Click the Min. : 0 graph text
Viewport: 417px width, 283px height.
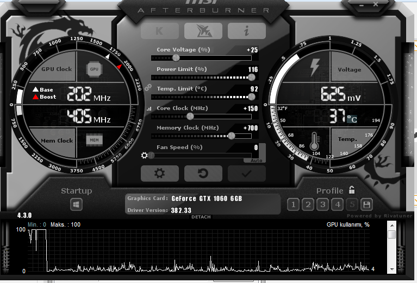click(37, 224)
